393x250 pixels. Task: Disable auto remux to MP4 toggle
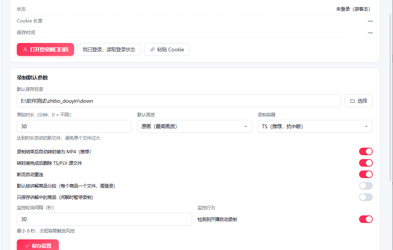coord(366,151)
